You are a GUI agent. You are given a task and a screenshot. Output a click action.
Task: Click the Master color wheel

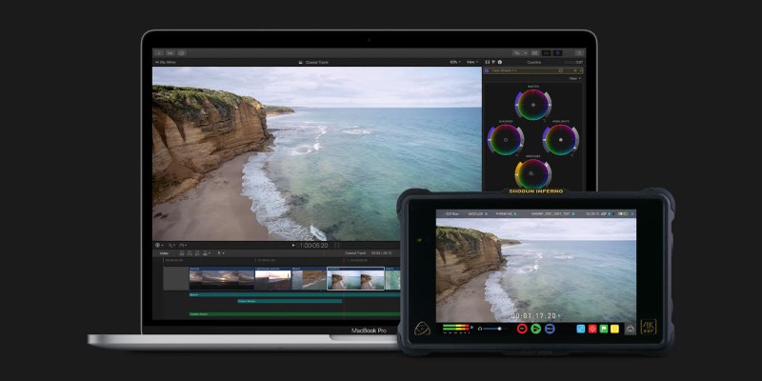(x=532, y=104)
